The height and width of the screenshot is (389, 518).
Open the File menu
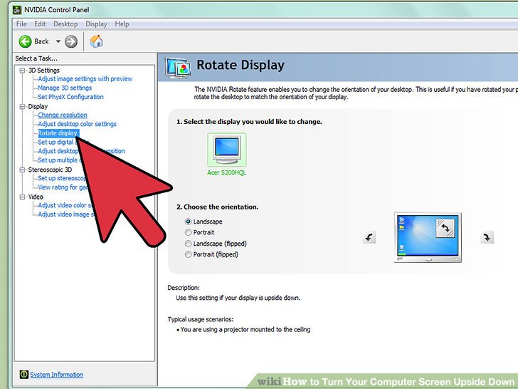[21, 24]
